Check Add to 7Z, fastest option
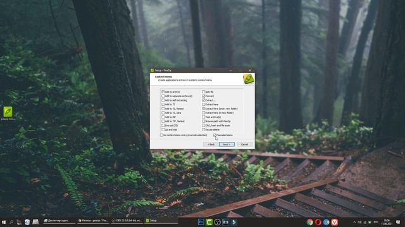 coord(163,108)
